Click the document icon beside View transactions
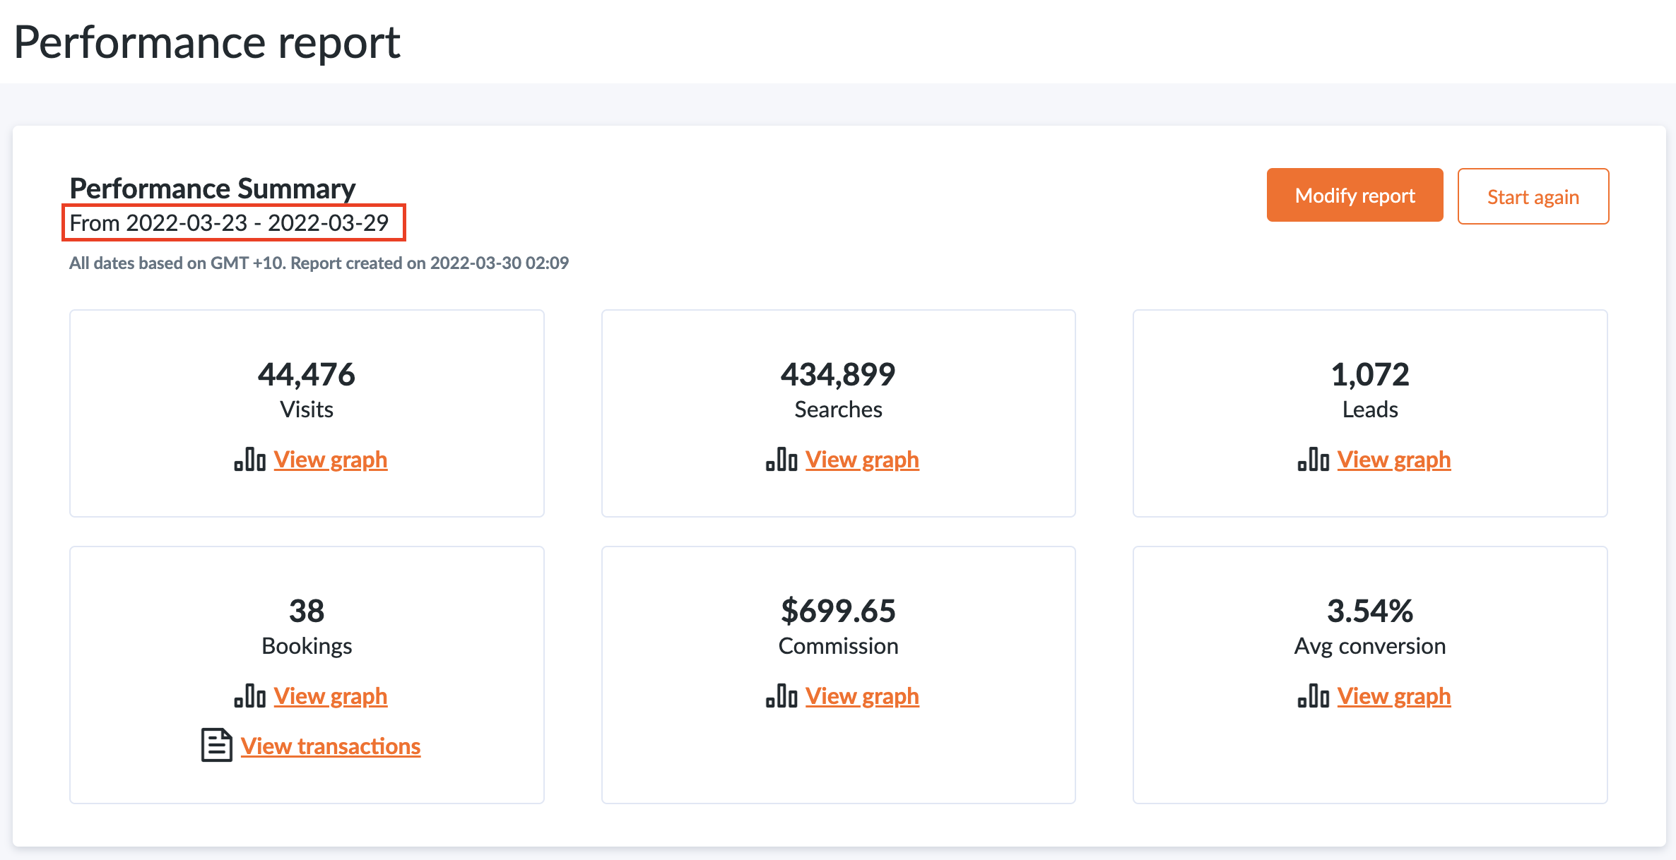Image resolution: width=1676 pixels, height=860 pixels. tap(216, 746)
